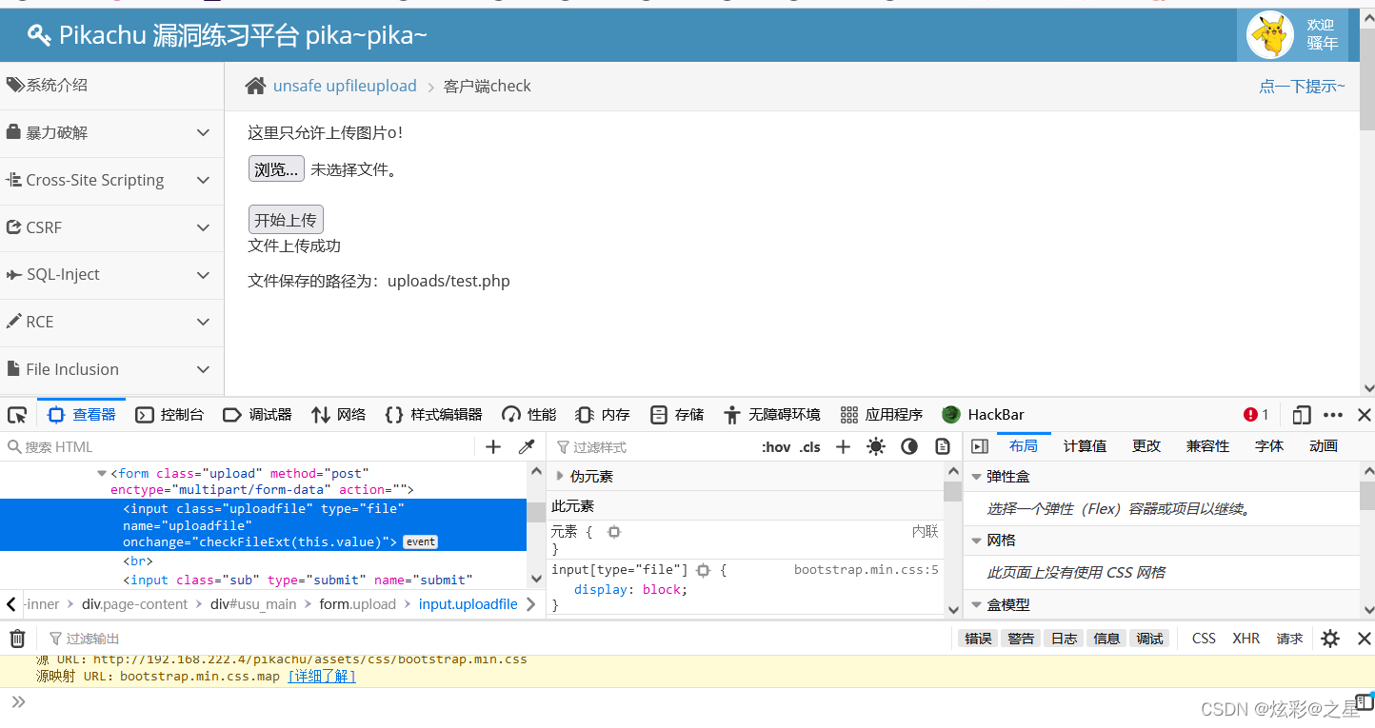Pick color from page with eyedropper
Screen dimensions: 1375x728
tap(526, 447)
